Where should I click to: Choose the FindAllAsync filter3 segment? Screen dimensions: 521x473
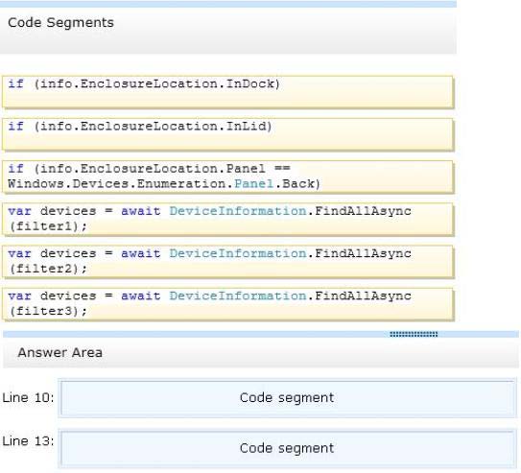coord(227,304)
